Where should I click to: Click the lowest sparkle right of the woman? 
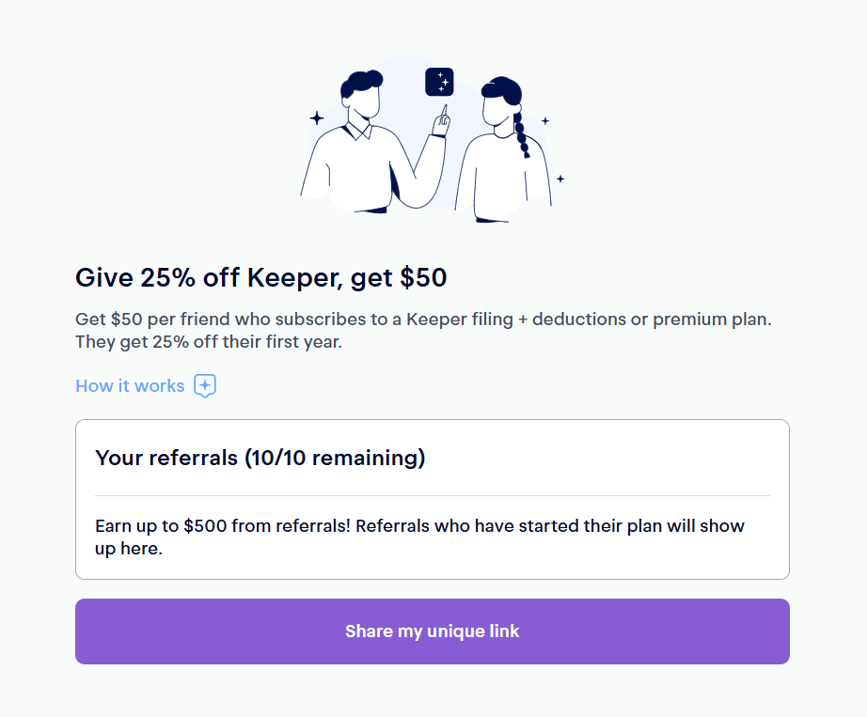point(560,179)
